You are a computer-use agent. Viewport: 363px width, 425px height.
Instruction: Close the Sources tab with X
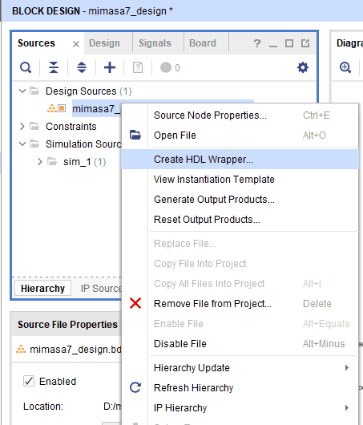(76, 44)
